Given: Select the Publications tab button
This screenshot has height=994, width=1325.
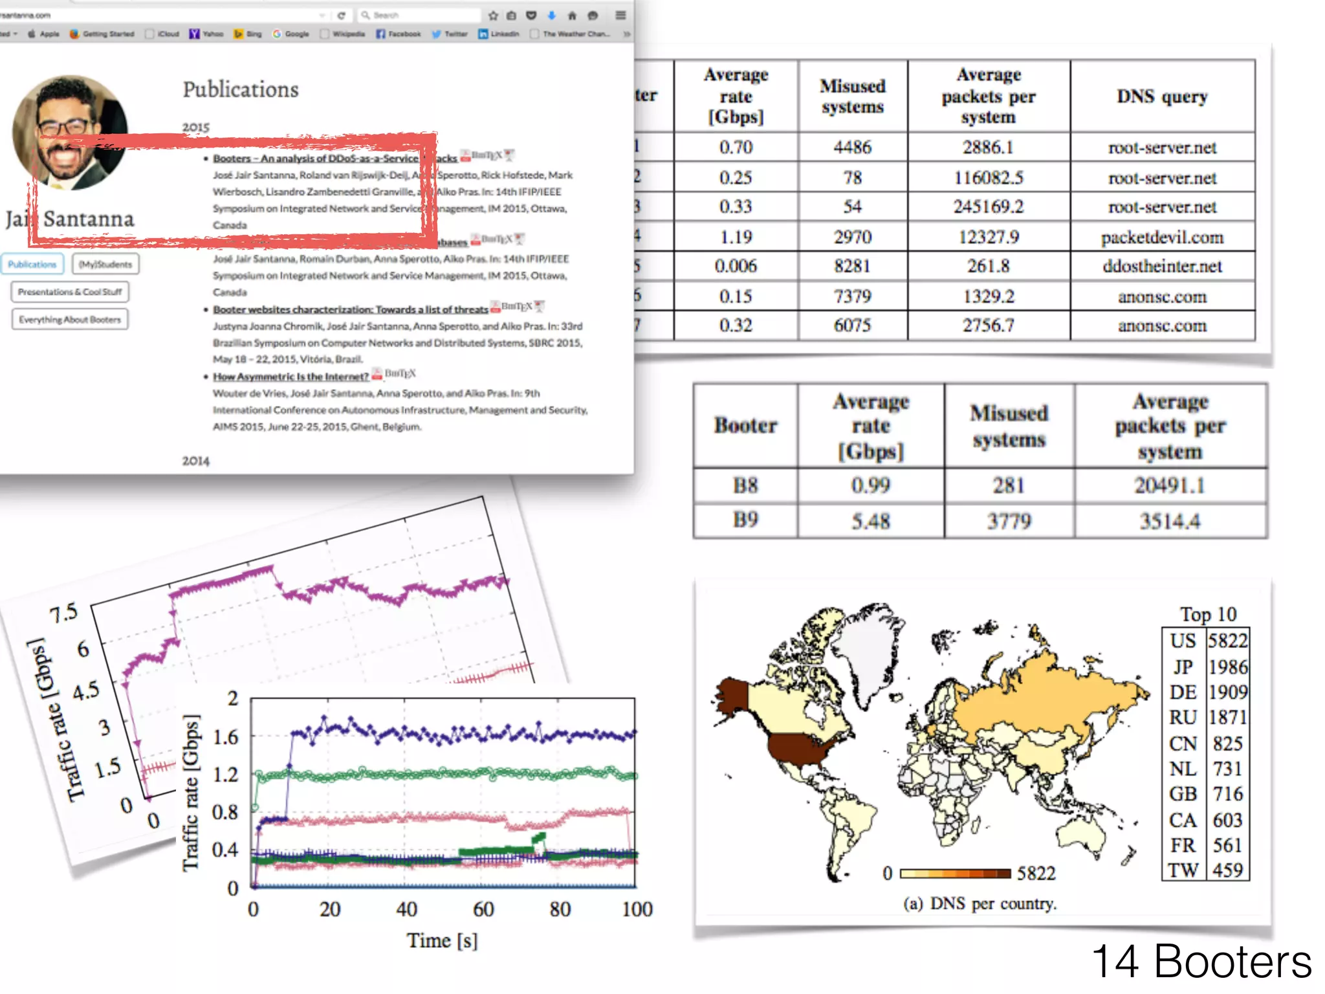Looking at the screenshot, I should click(x=32, y=264).
